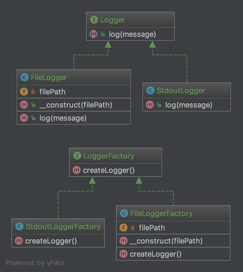Click the FileLoggerFactory class title
This screenshot has width=243, height=272.
(x=162, y=214)
